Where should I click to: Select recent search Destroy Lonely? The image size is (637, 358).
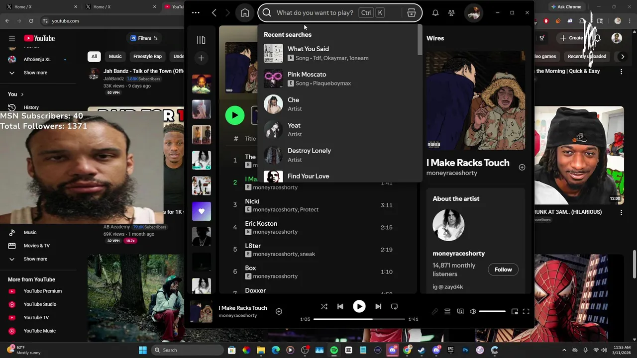coord(340,155)
